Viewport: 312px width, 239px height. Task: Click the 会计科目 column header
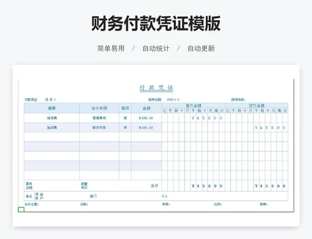click(x=99, y=108)
